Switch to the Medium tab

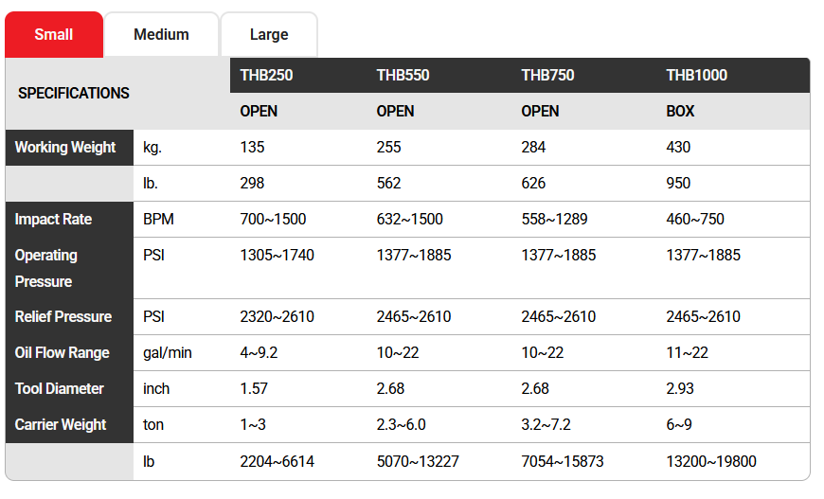coord(161,35)
